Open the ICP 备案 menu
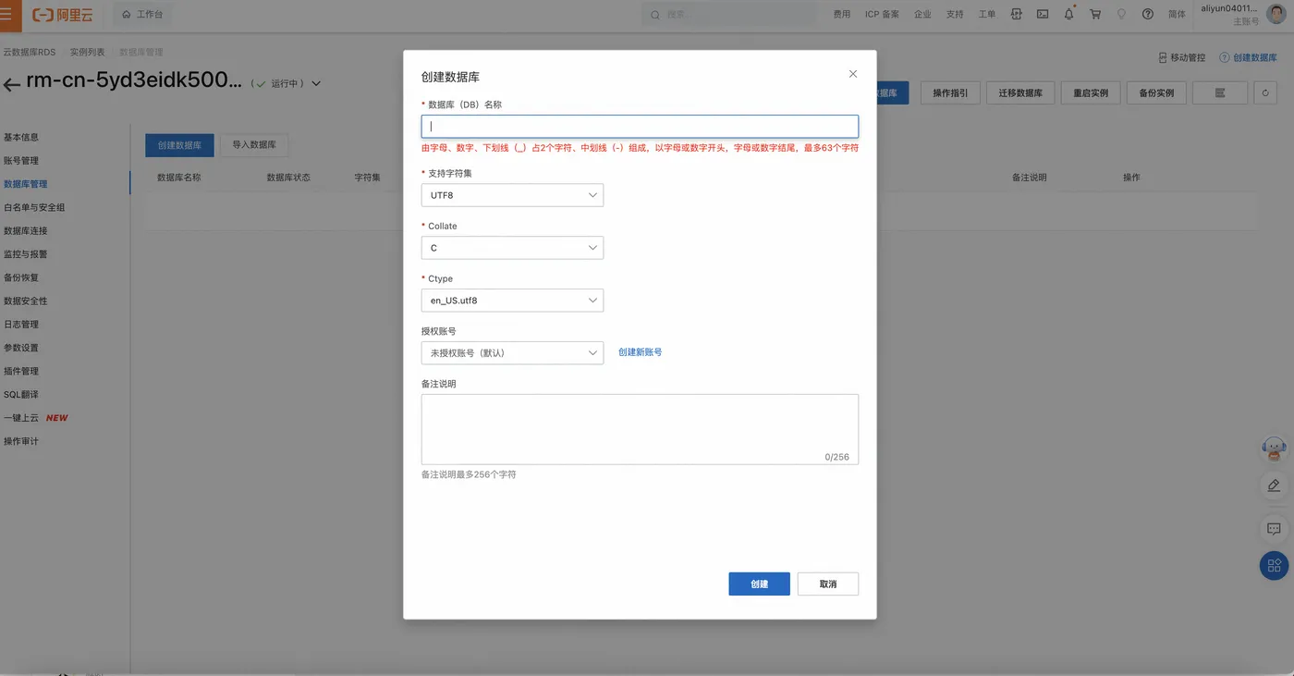 tap(882, 15)
